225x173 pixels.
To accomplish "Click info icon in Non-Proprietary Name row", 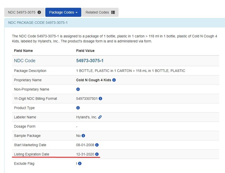I will coord(78,89).
